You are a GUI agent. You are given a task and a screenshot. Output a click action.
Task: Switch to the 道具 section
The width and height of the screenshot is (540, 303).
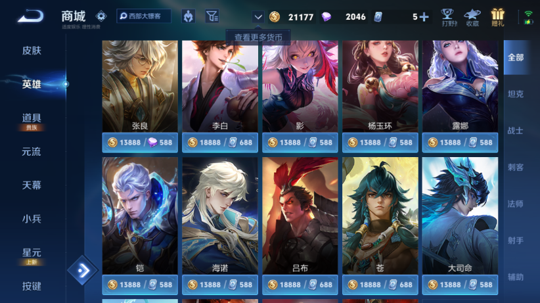click(32, 118)
